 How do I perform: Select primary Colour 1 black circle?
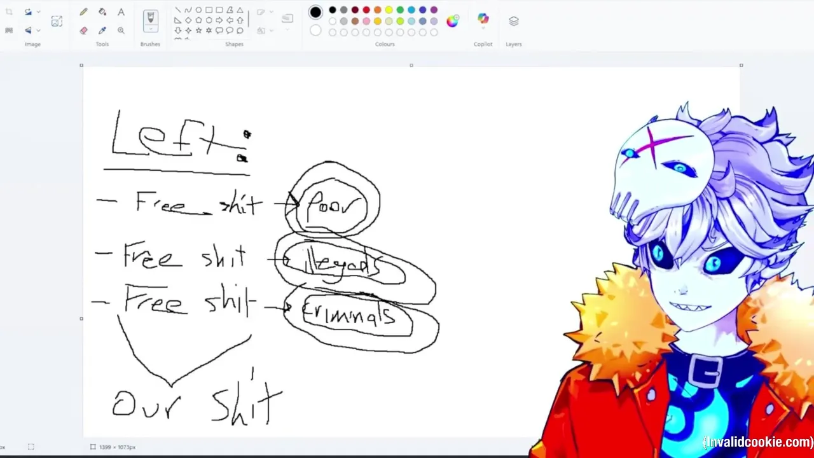[315, 12]
